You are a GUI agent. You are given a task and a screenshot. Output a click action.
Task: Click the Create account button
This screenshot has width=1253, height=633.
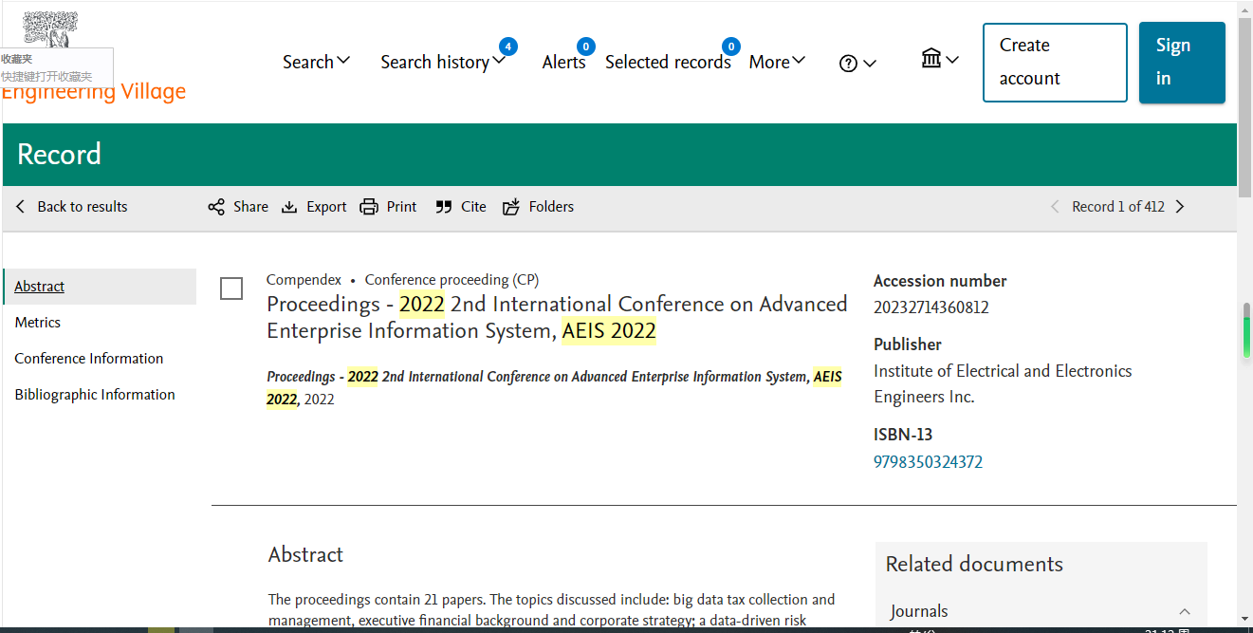pos(1055,62)
